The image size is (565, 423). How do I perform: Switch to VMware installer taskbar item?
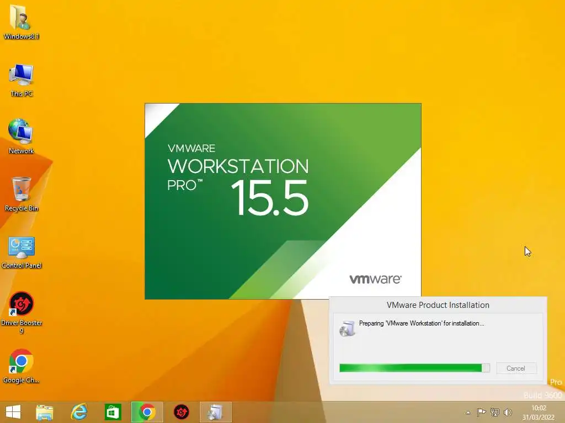(x=216, y=412)
